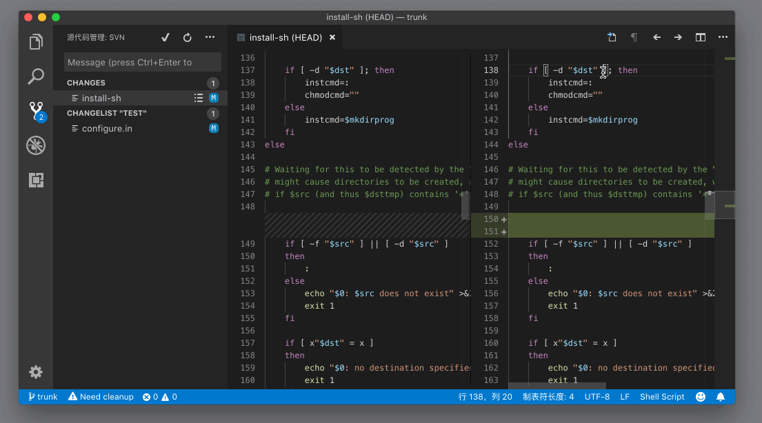762x423 pixels.
Task: Go to previous change arrow
Action: 656,37
